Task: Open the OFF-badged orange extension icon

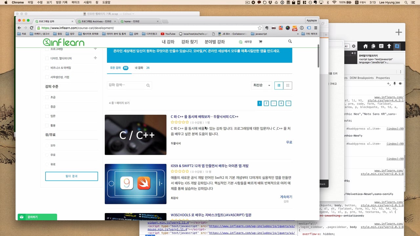Action: click(x=295, y=28)
